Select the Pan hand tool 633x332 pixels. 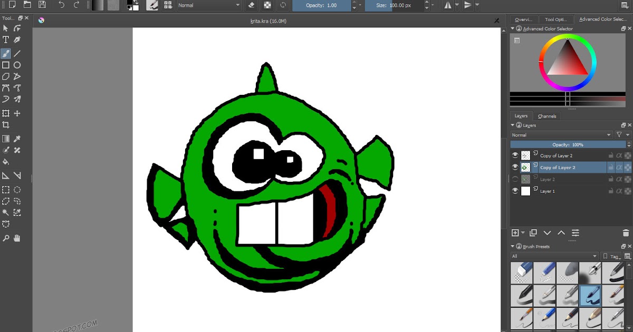point(17,238)
